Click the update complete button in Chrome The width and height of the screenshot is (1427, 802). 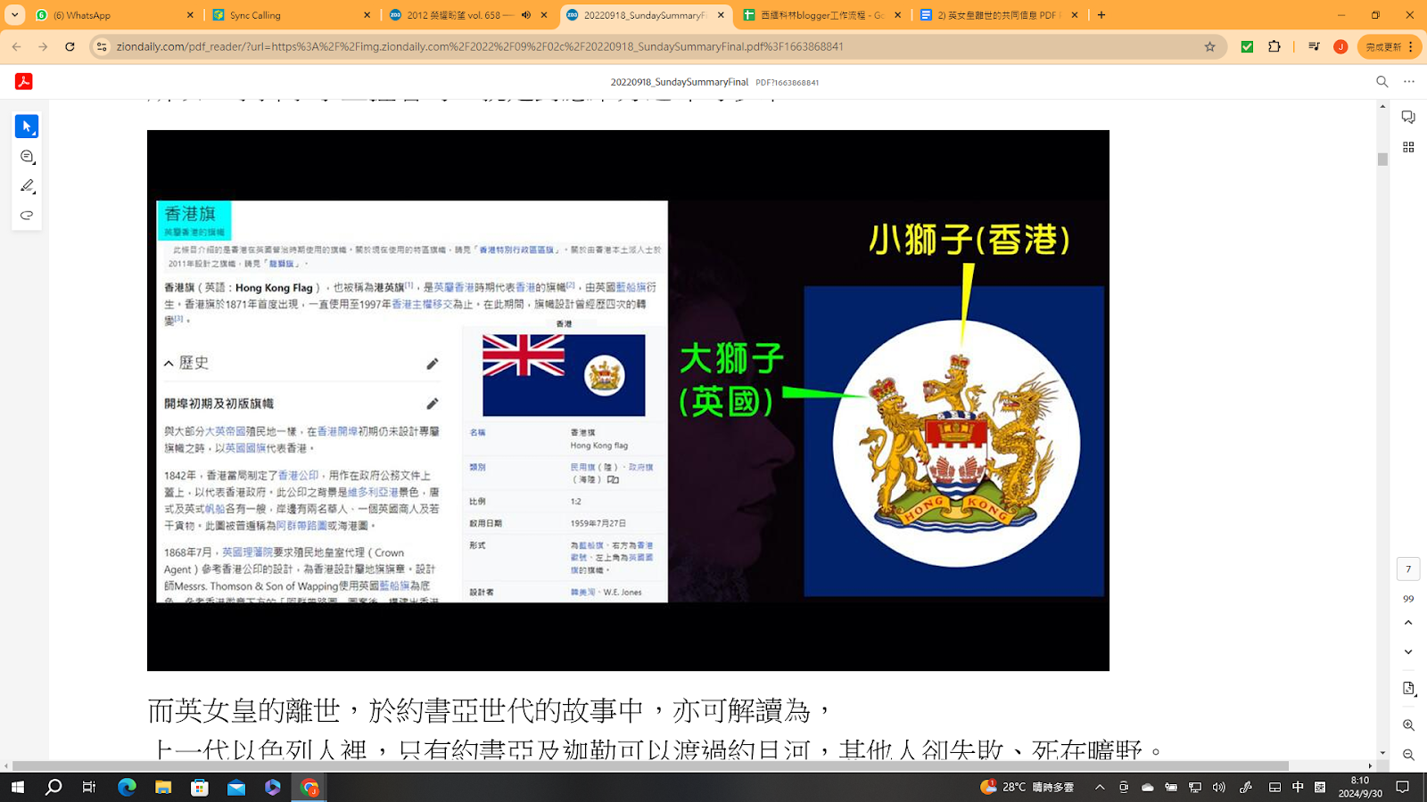click(x=1389, y=46)
